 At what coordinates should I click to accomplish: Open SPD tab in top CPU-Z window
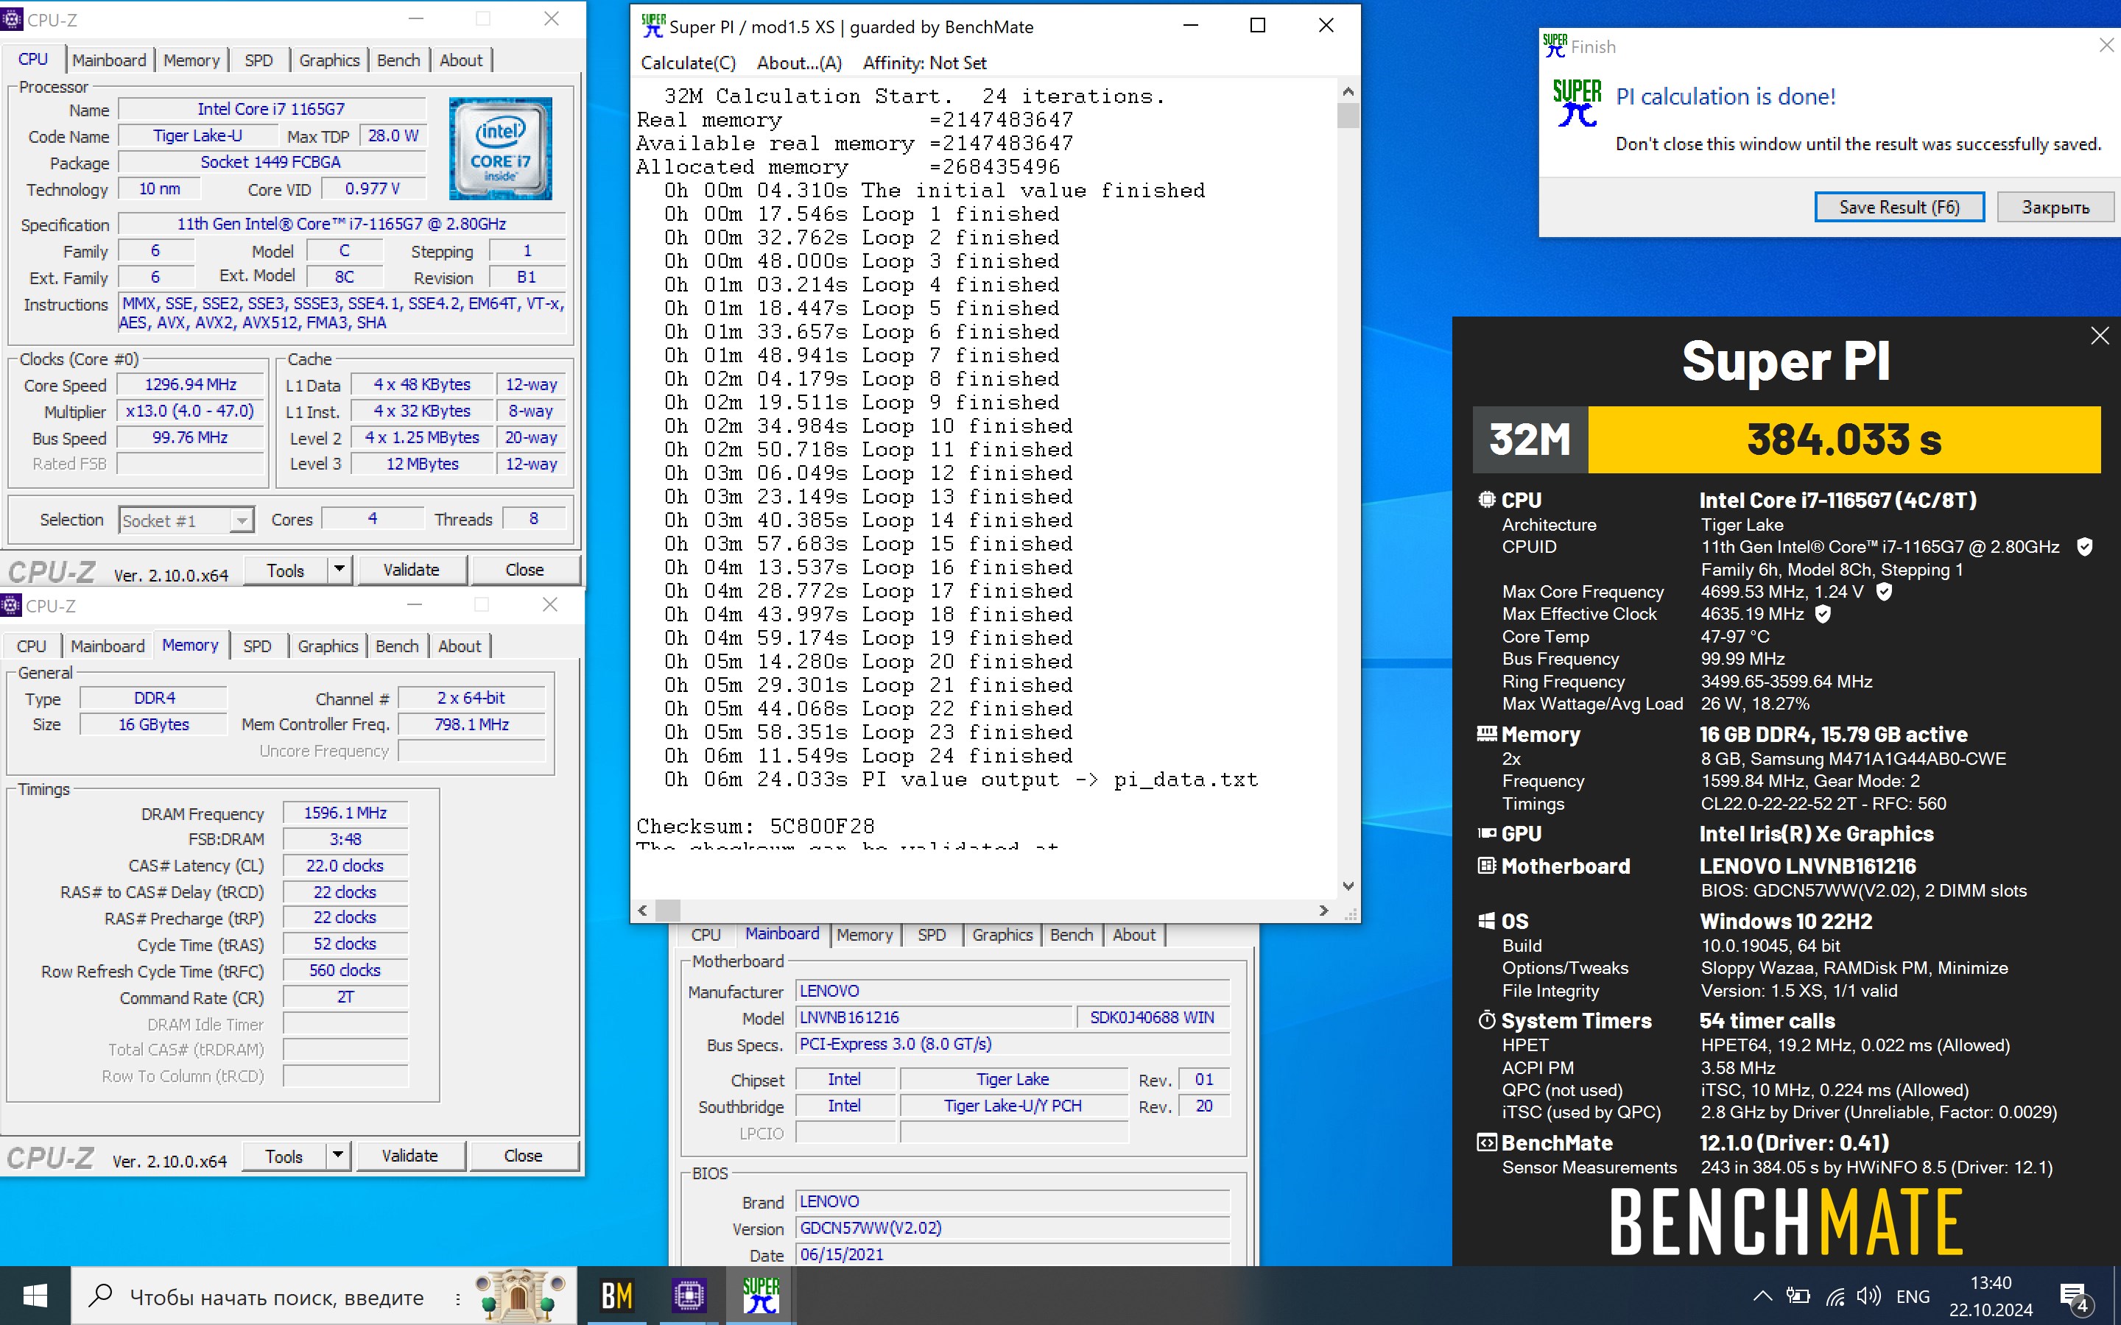[x=258, y=60]
